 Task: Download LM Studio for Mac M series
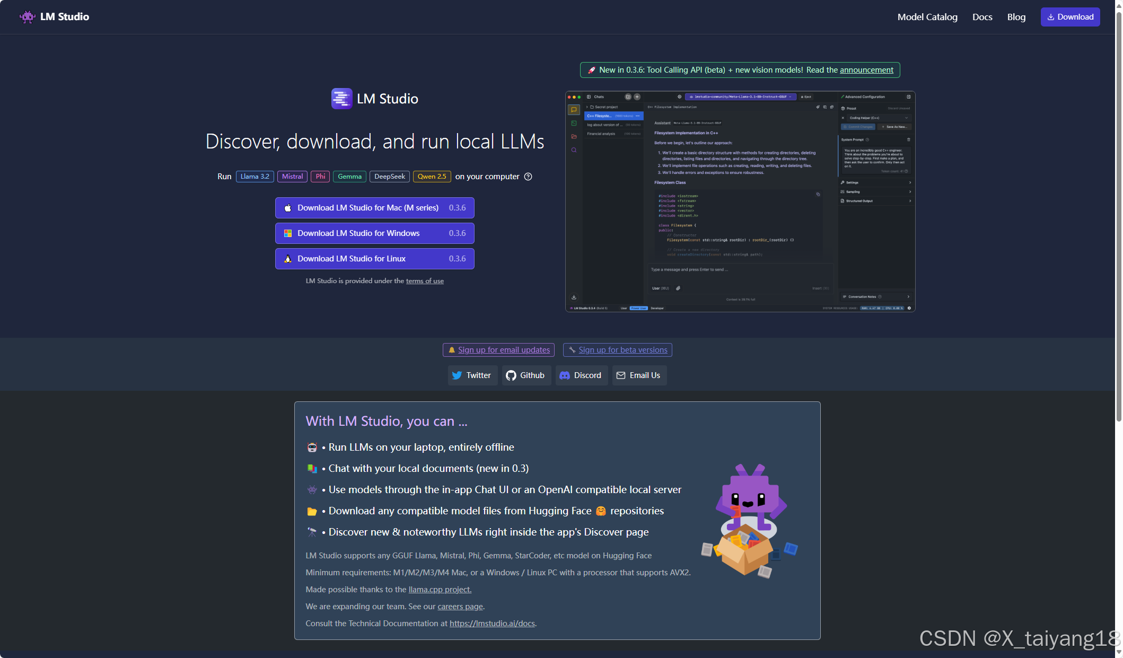[x=374, y=208]
